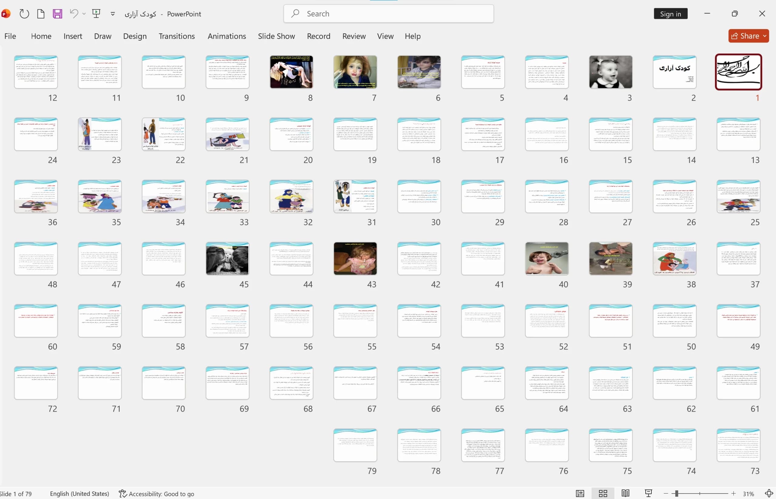Image resolution: width=776 pixels, height=499 pixels.
Task: Select Slide Sorter view icon in status bar
Action: coord(603,494)
